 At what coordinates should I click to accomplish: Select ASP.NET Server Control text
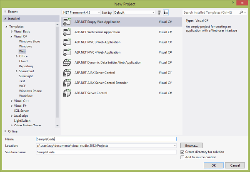(x=91, y=93)
